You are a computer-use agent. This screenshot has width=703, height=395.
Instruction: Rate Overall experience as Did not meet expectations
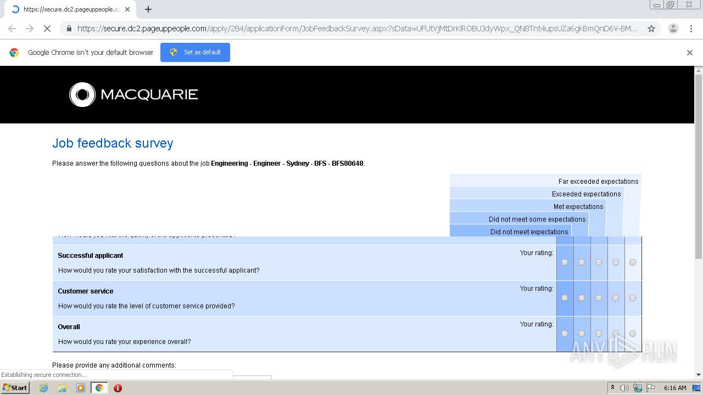click(x=565, y=334)
